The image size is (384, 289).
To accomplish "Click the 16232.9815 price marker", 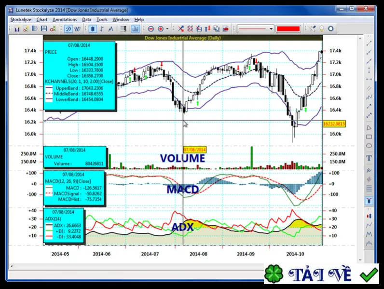I will coord(334,124).
